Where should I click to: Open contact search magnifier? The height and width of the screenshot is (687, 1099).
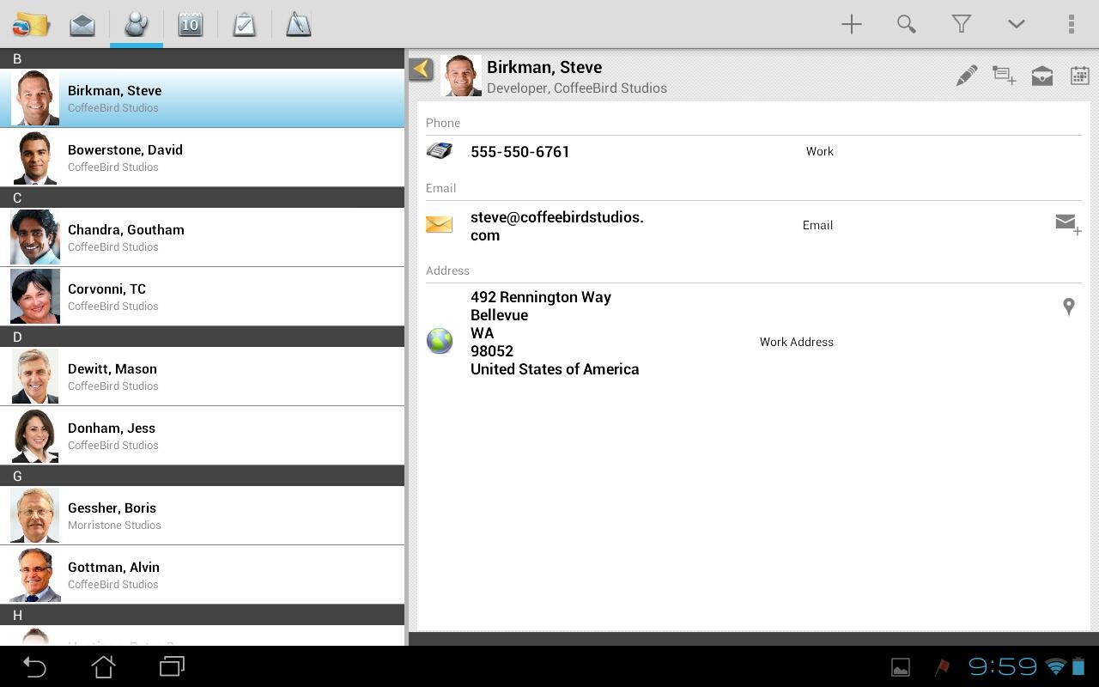point(906,24)
